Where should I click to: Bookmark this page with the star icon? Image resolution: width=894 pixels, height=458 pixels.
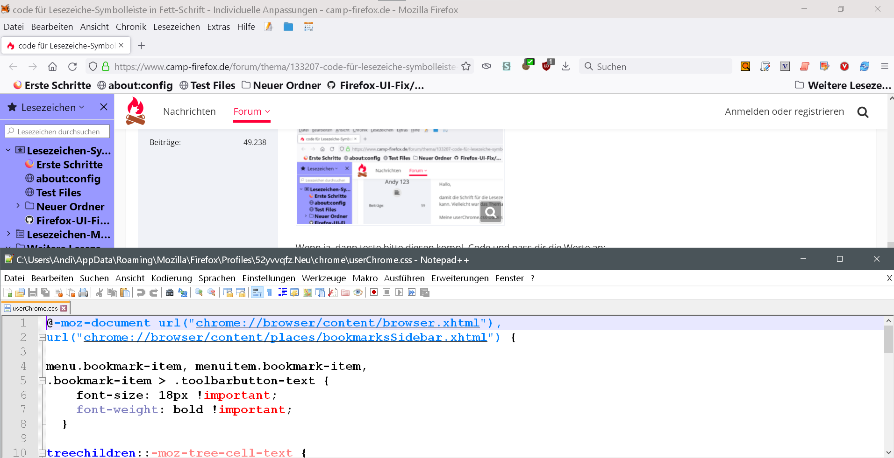(x=466, y=66)
